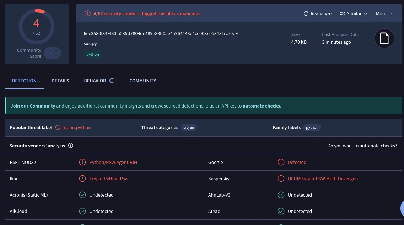Click the AhnLab-V3 undetected checkmark icon
404x225 pixels.
click(x=281, y=195)
